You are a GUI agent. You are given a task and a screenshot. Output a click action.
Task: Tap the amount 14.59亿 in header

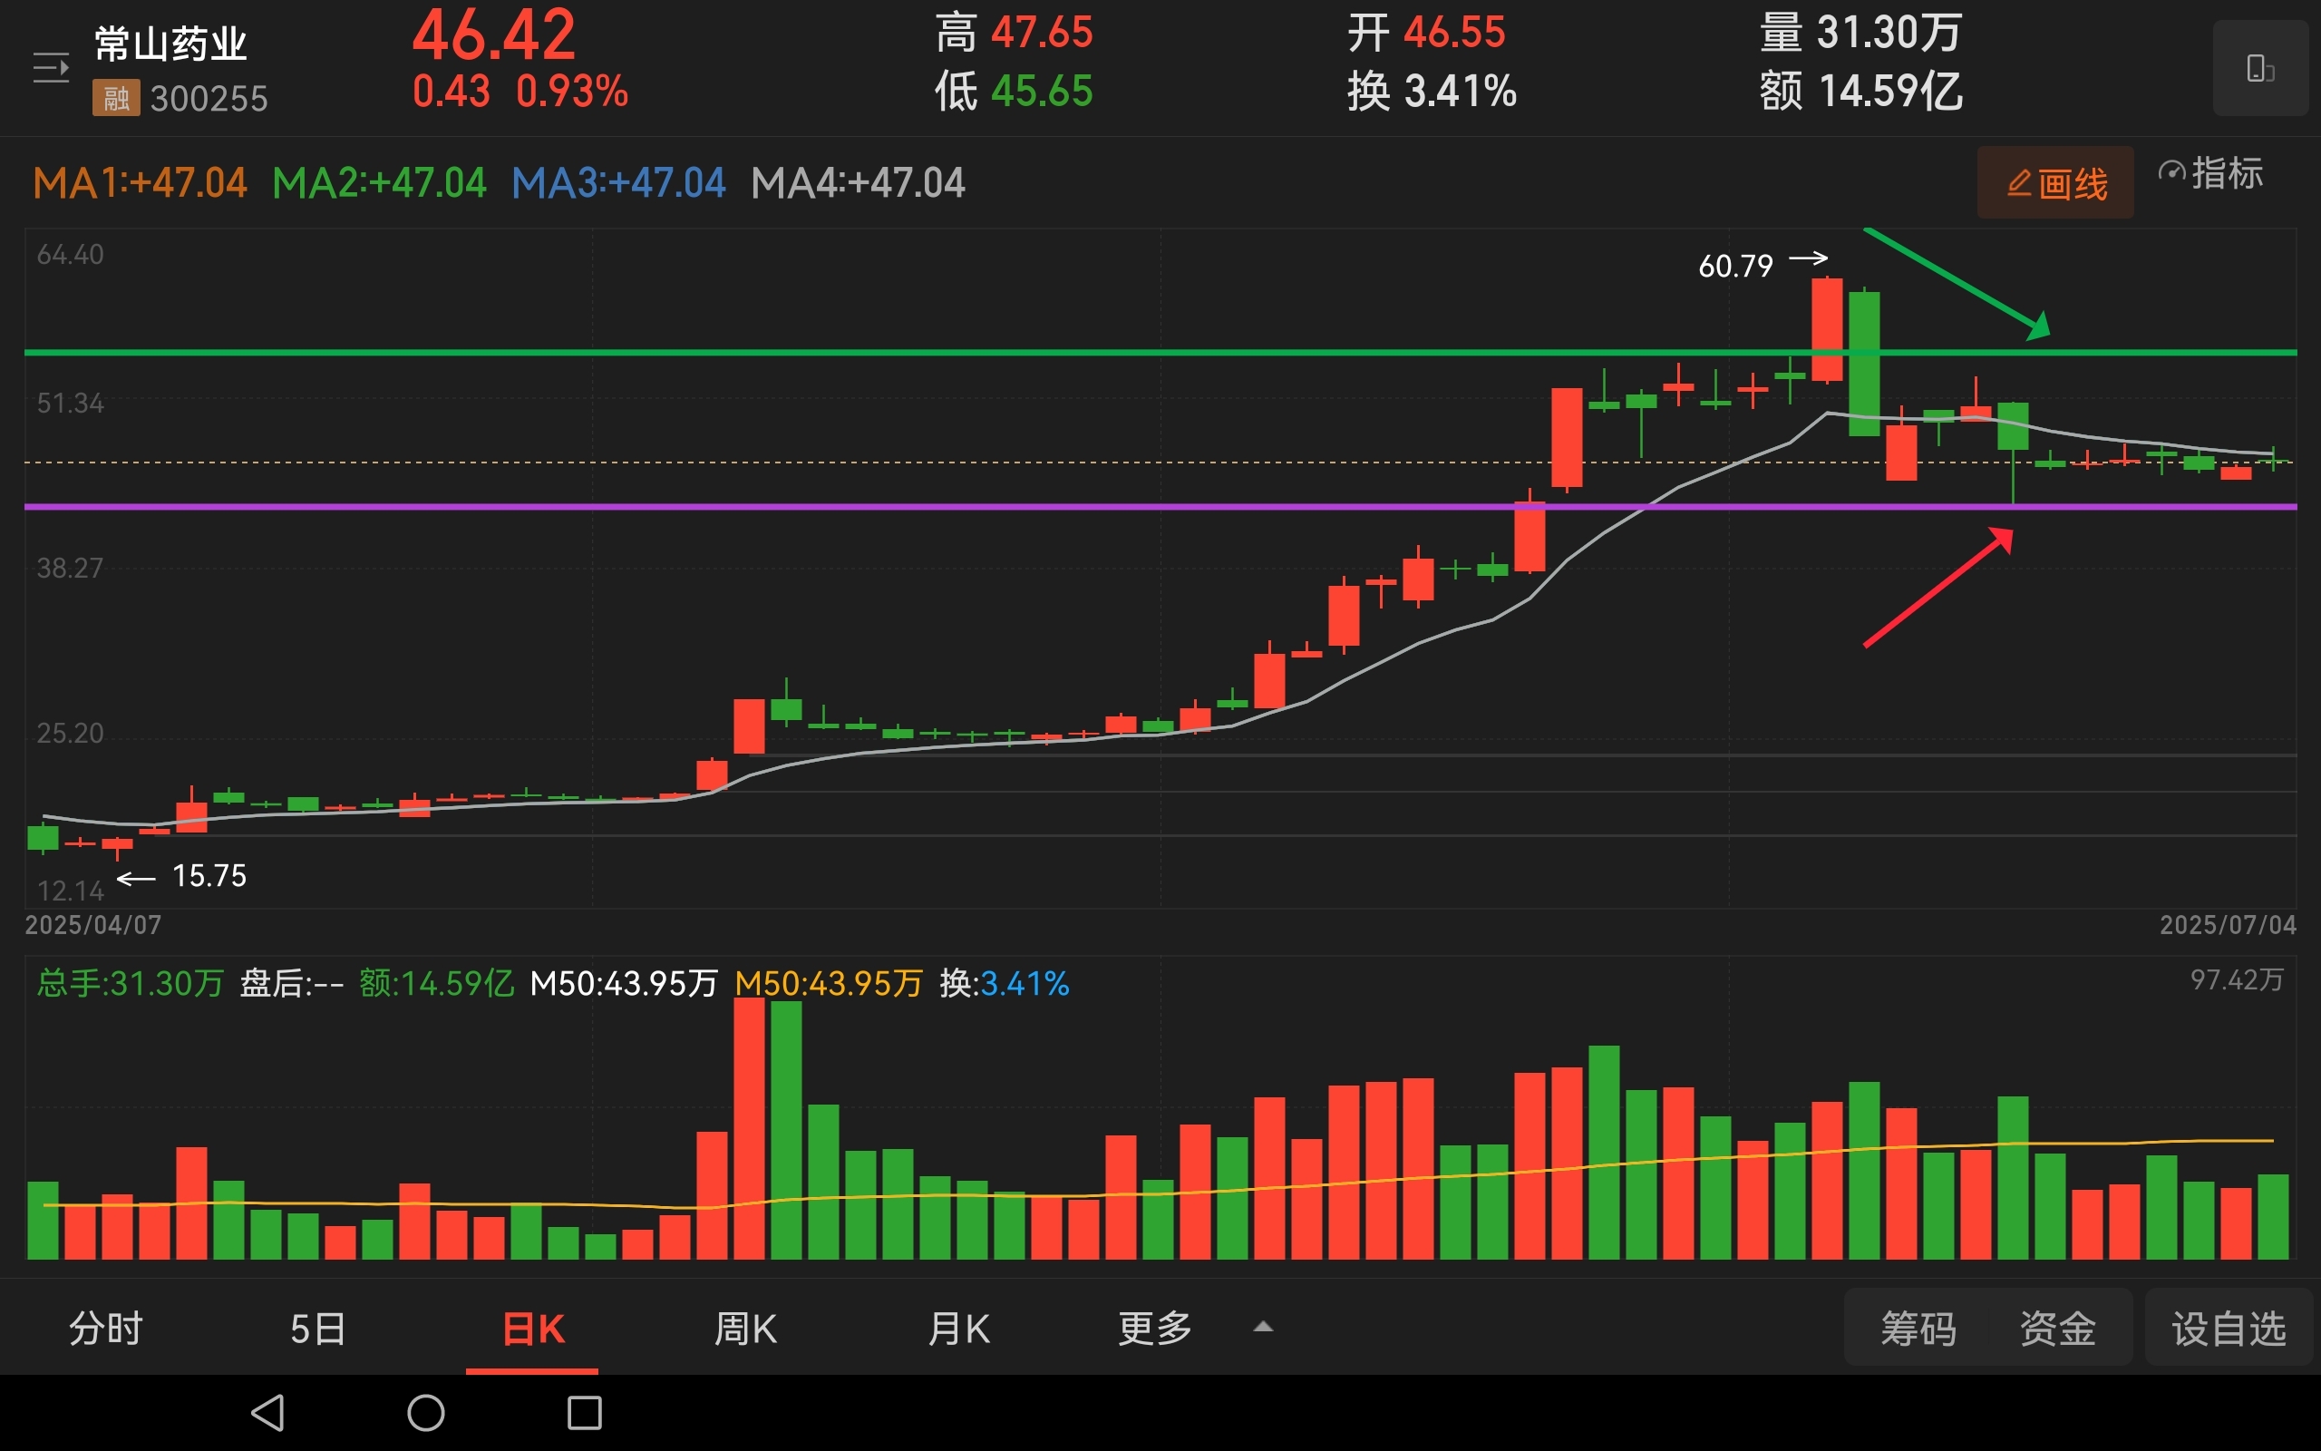[x=1889, y=92]
